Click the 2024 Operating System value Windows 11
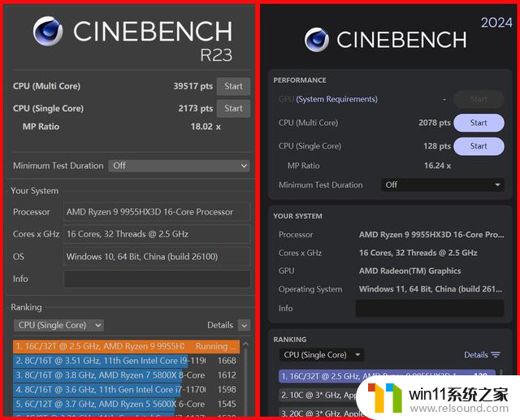 coord(431,289)
